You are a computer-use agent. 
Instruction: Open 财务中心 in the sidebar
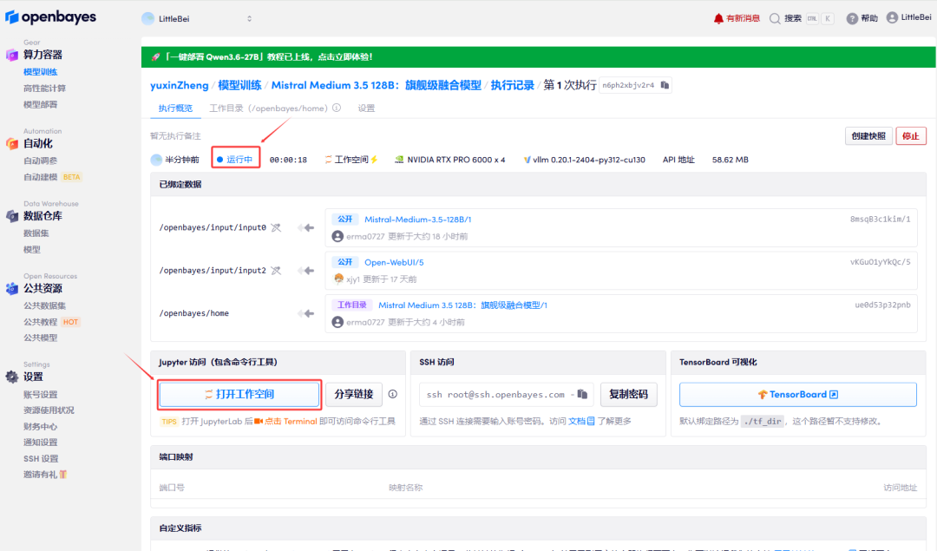pos(41,426)
